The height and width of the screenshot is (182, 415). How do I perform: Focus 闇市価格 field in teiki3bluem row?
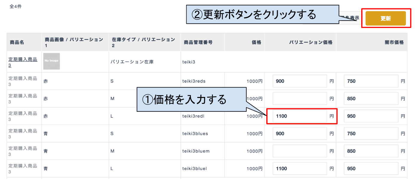[371, 151]
